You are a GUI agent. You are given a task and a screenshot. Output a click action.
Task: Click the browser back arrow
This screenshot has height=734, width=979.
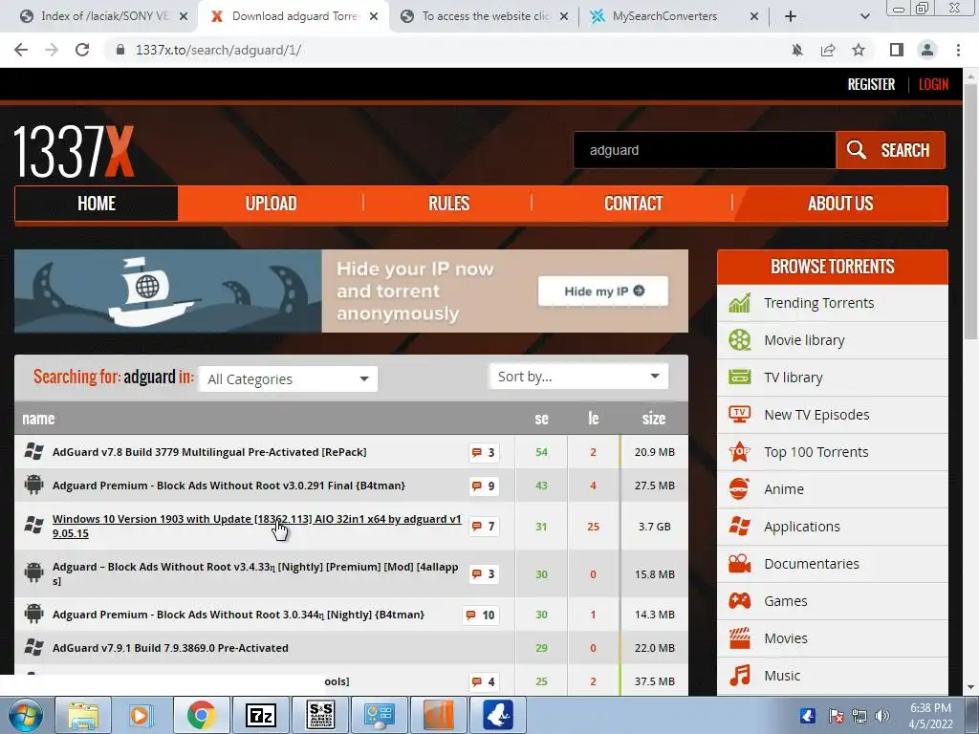point(21,50)
